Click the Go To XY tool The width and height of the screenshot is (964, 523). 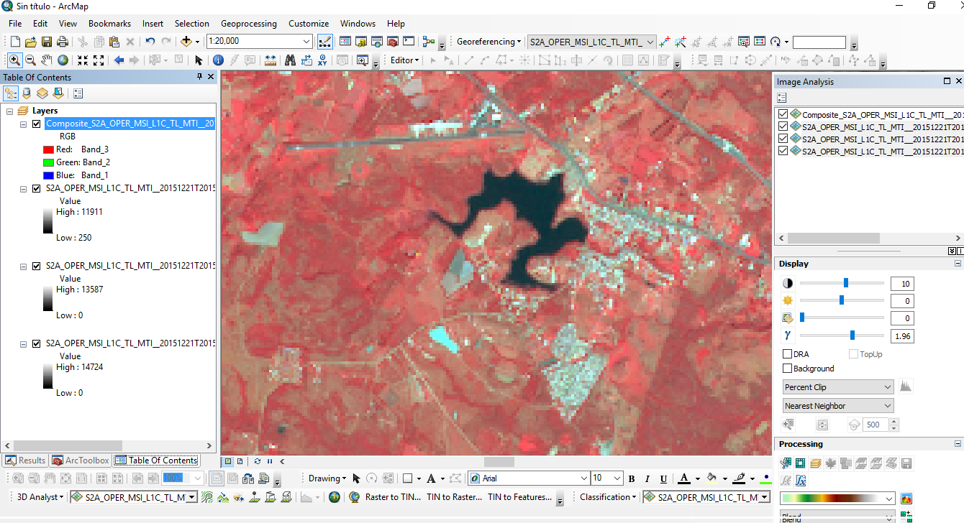tap(322, 60)
